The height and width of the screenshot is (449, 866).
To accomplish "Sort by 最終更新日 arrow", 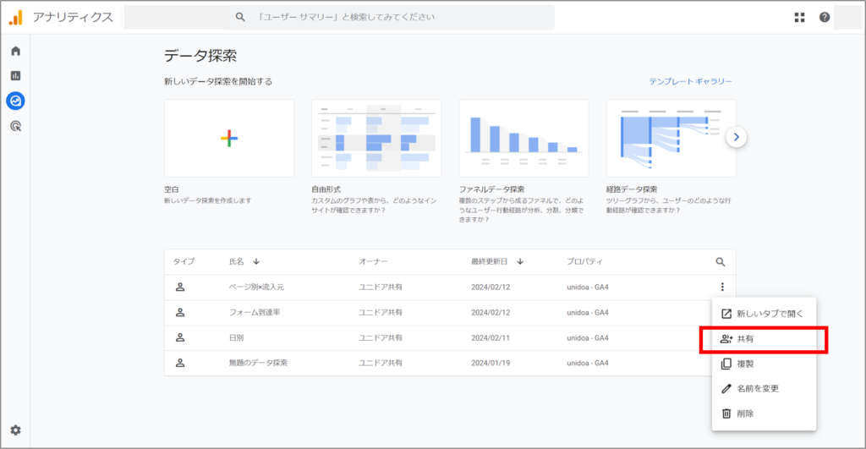I will (x=520, y=262).
